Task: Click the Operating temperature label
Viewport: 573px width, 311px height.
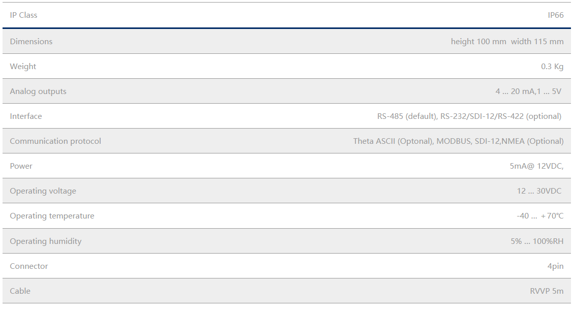Action: pos(52,216)
